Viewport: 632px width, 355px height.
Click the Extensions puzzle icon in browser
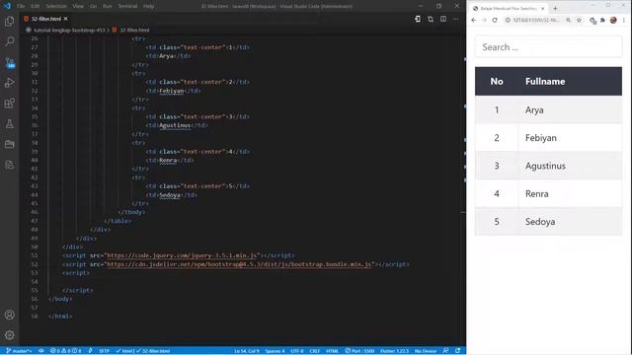[602, 20]
